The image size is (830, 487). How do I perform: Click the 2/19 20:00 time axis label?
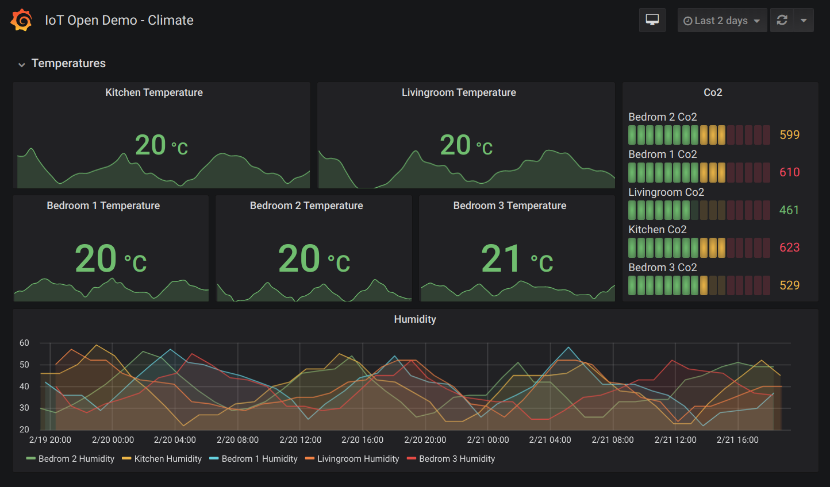click(x=50, y=440)
